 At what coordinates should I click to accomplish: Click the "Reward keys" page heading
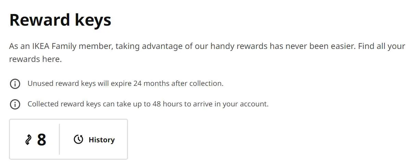coord(60,20)
